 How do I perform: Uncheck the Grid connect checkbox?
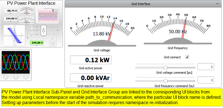[187, 57]
